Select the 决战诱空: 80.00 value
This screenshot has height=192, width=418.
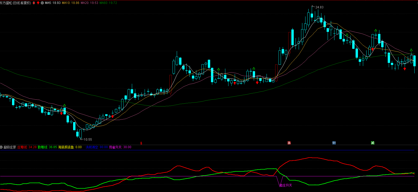point(97,147)
